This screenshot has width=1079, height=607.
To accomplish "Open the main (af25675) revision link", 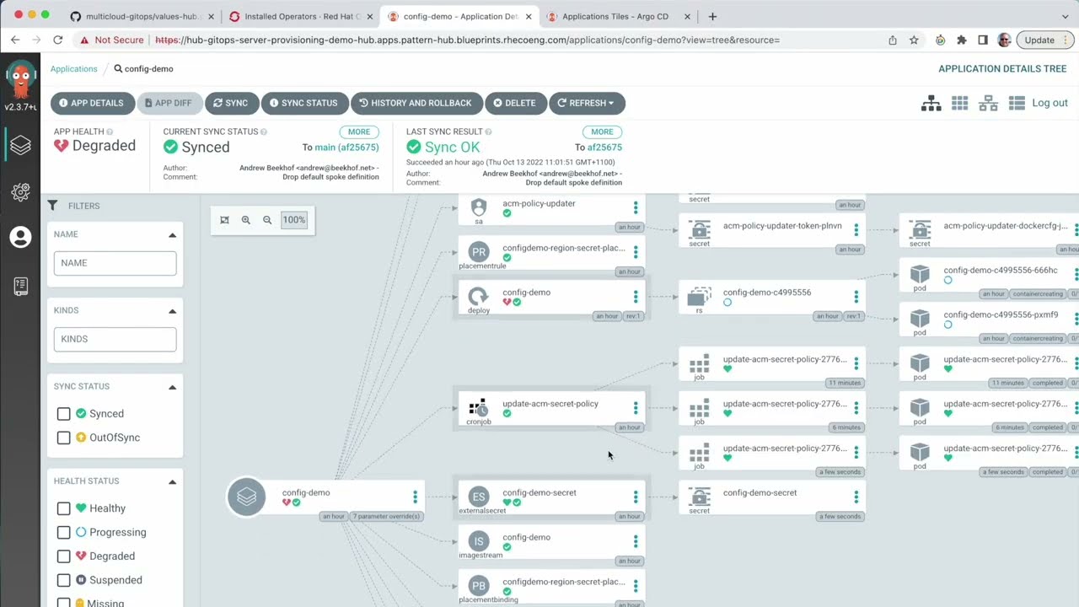I will pyautogui.click(x=346, y=148).
